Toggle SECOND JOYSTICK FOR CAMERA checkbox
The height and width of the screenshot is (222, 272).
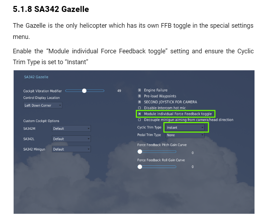click(x=140, y=102)
